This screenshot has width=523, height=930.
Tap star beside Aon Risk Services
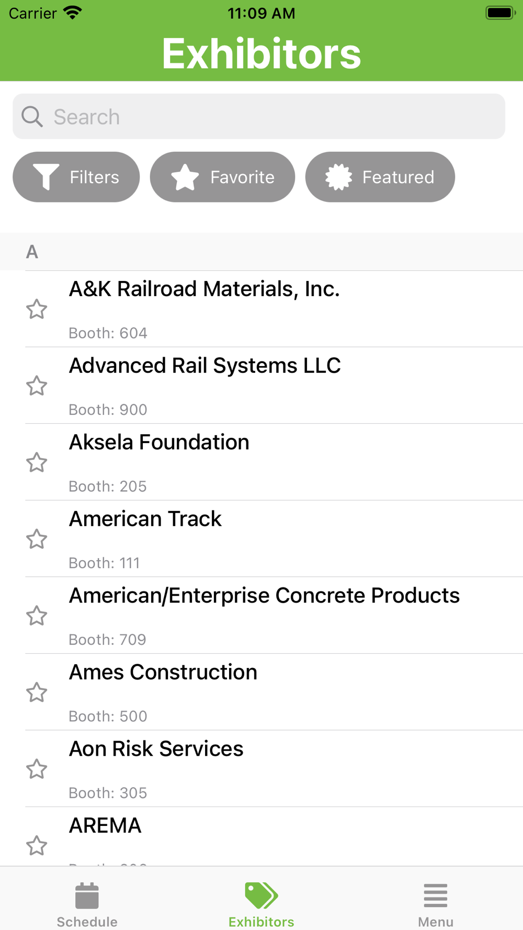[x=37, y=769]
